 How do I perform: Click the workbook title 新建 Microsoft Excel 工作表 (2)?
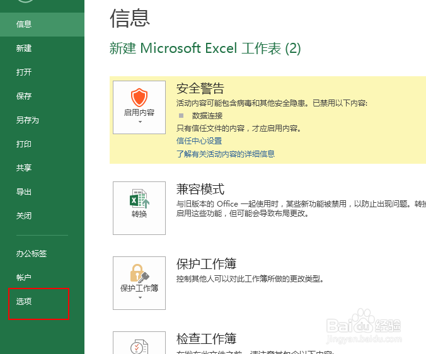205,49
